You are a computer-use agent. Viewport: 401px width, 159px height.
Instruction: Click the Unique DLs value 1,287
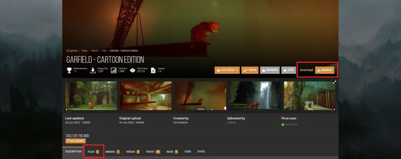(101, 71)
